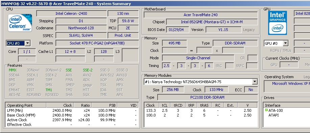This screenshot has width=310, height=133.
Task: Click the AES-NI feature flag
Action: 15,95
